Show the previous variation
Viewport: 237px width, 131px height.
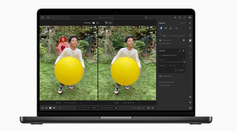[170, 66]
